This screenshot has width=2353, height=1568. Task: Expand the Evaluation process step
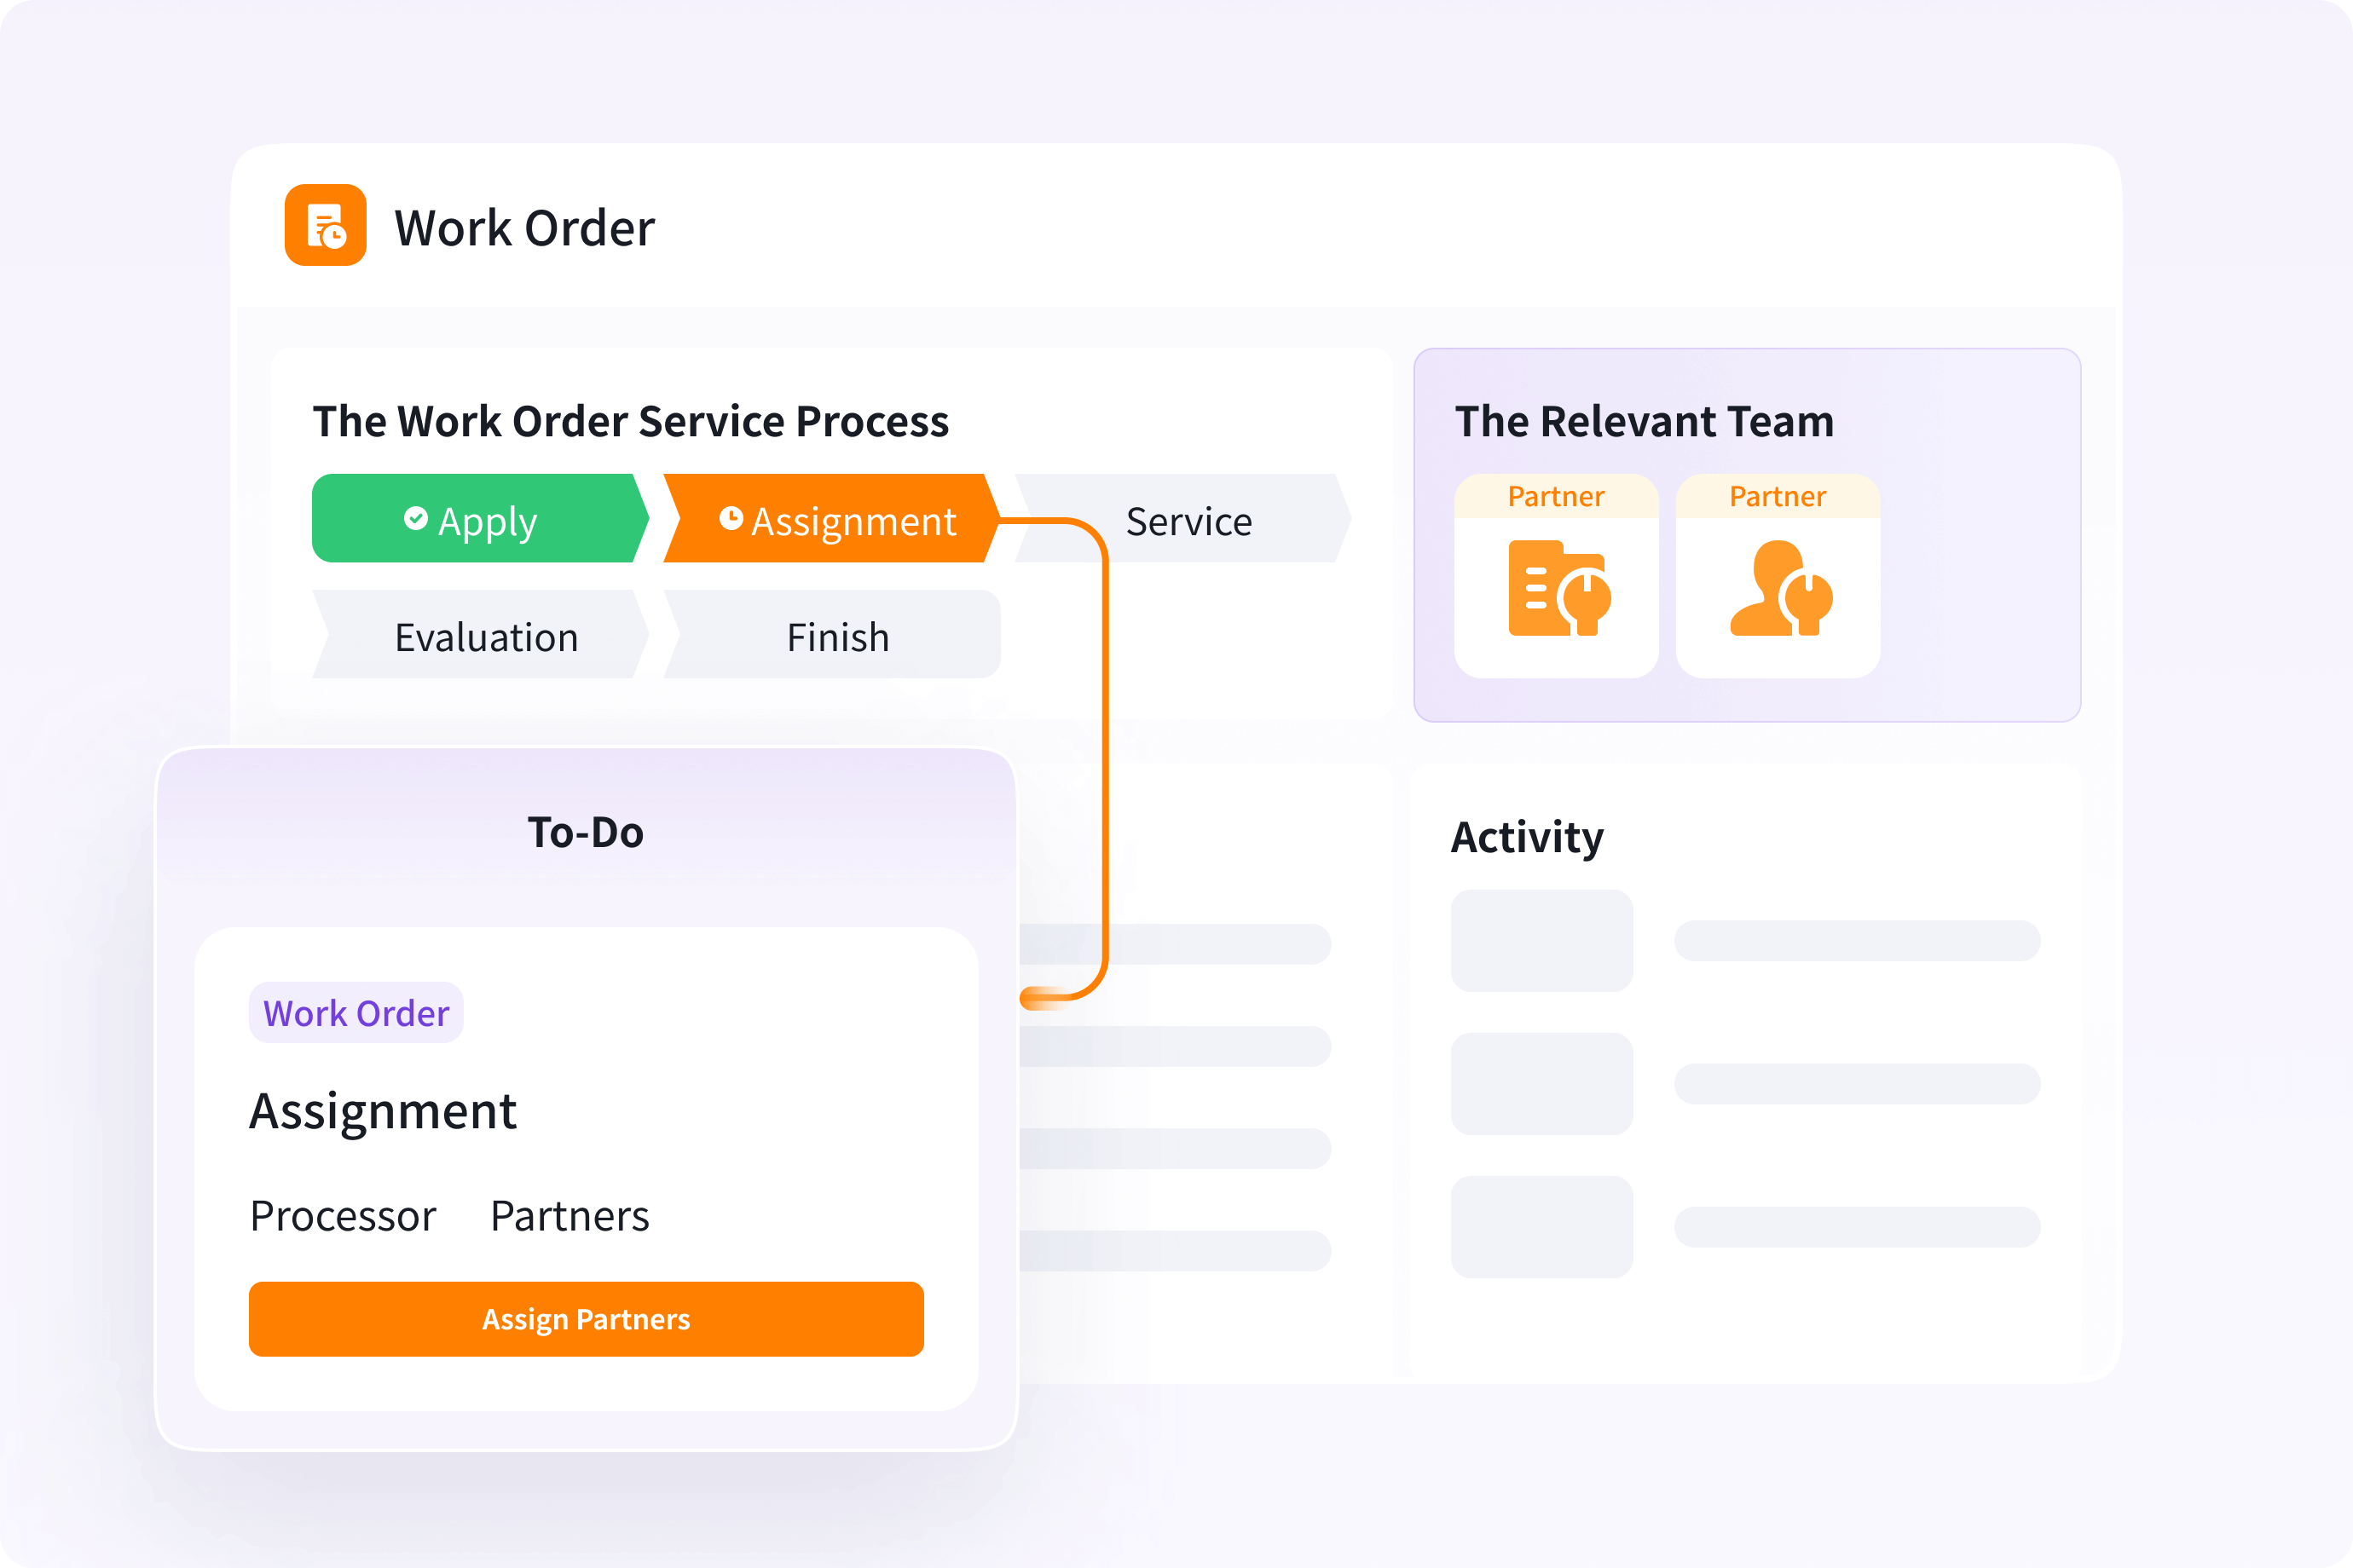pyautogui.click(x=487, y=636)
